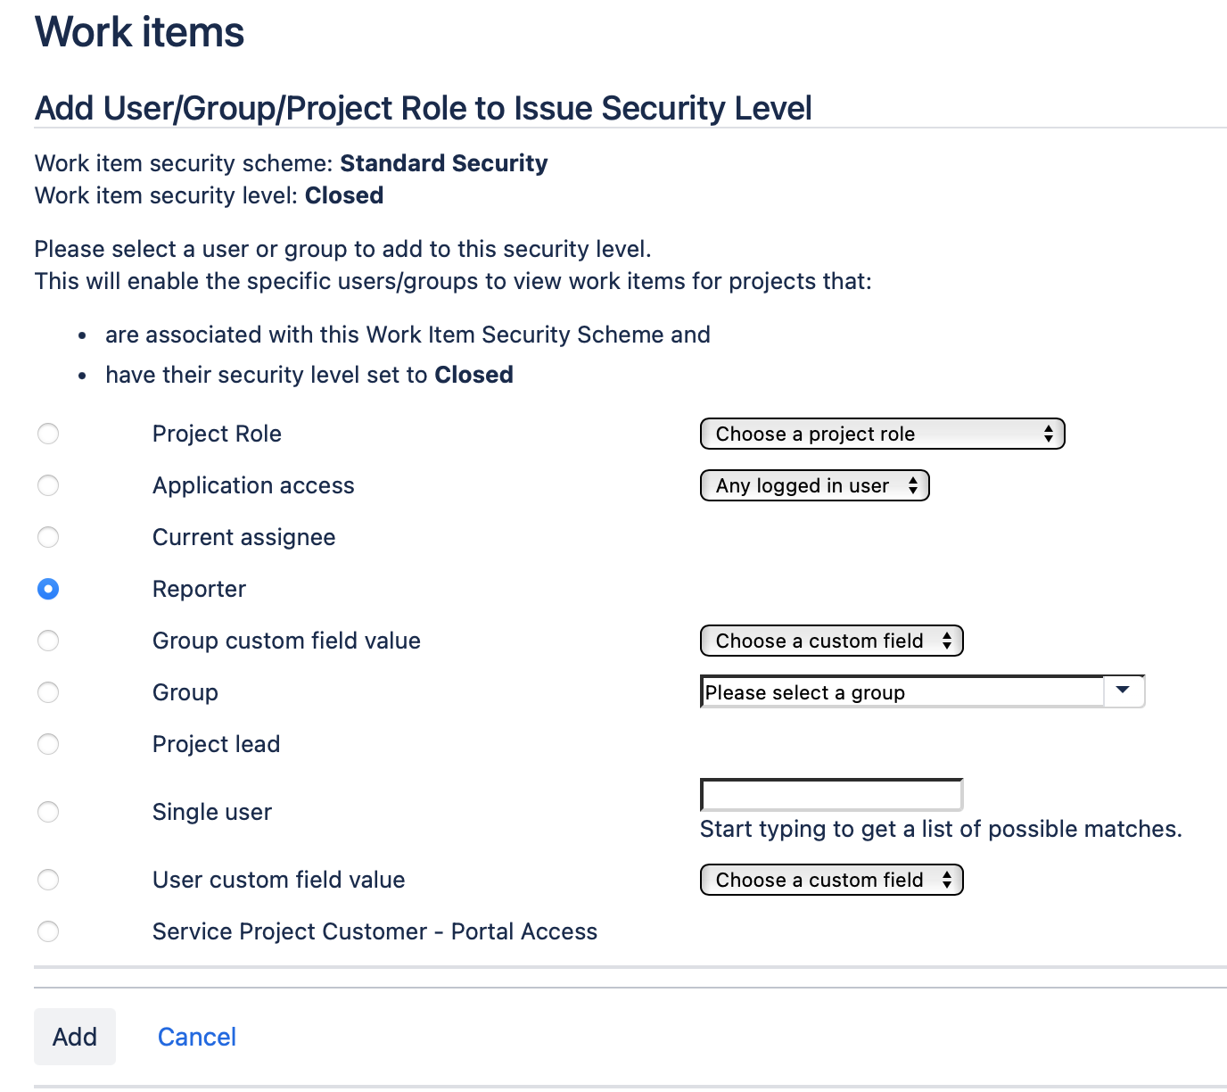1227x1092 pixels.
Task: Select the Current assignee radio button
Action: 48,537
